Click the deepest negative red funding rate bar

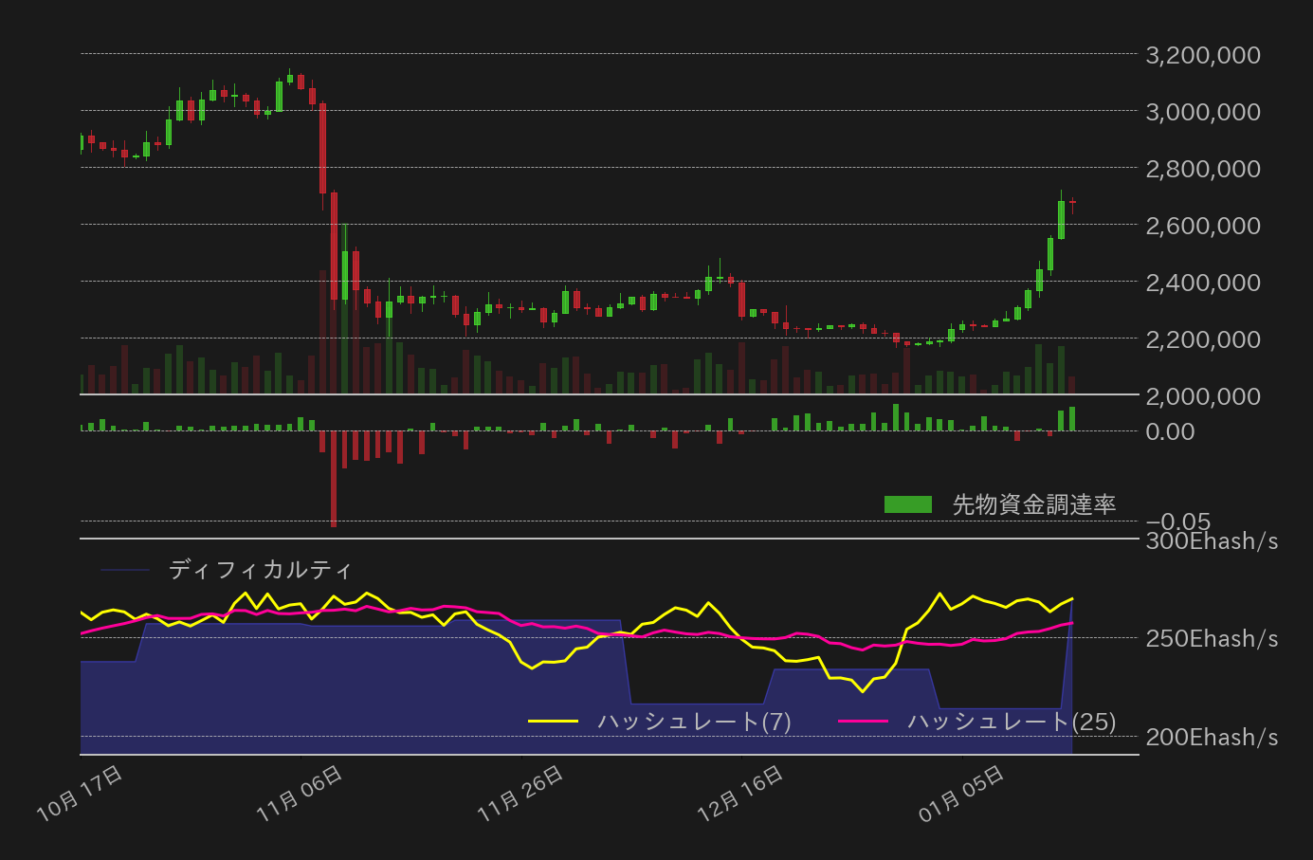pyautogui.click(x=334, y=479)
